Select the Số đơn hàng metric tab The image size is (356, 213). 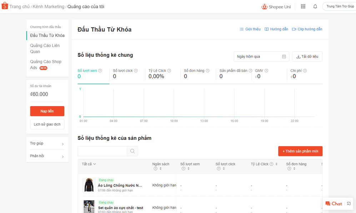(x=198, y=74)
